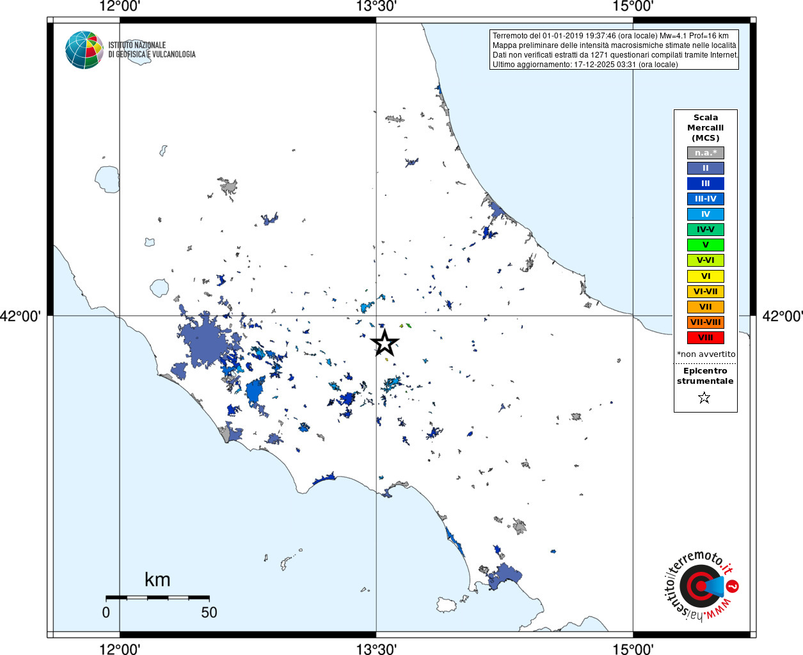Click the top 13°30' longitude label
Screen dimensions: 803x655
pyautogui.click(x=376, y=7)
